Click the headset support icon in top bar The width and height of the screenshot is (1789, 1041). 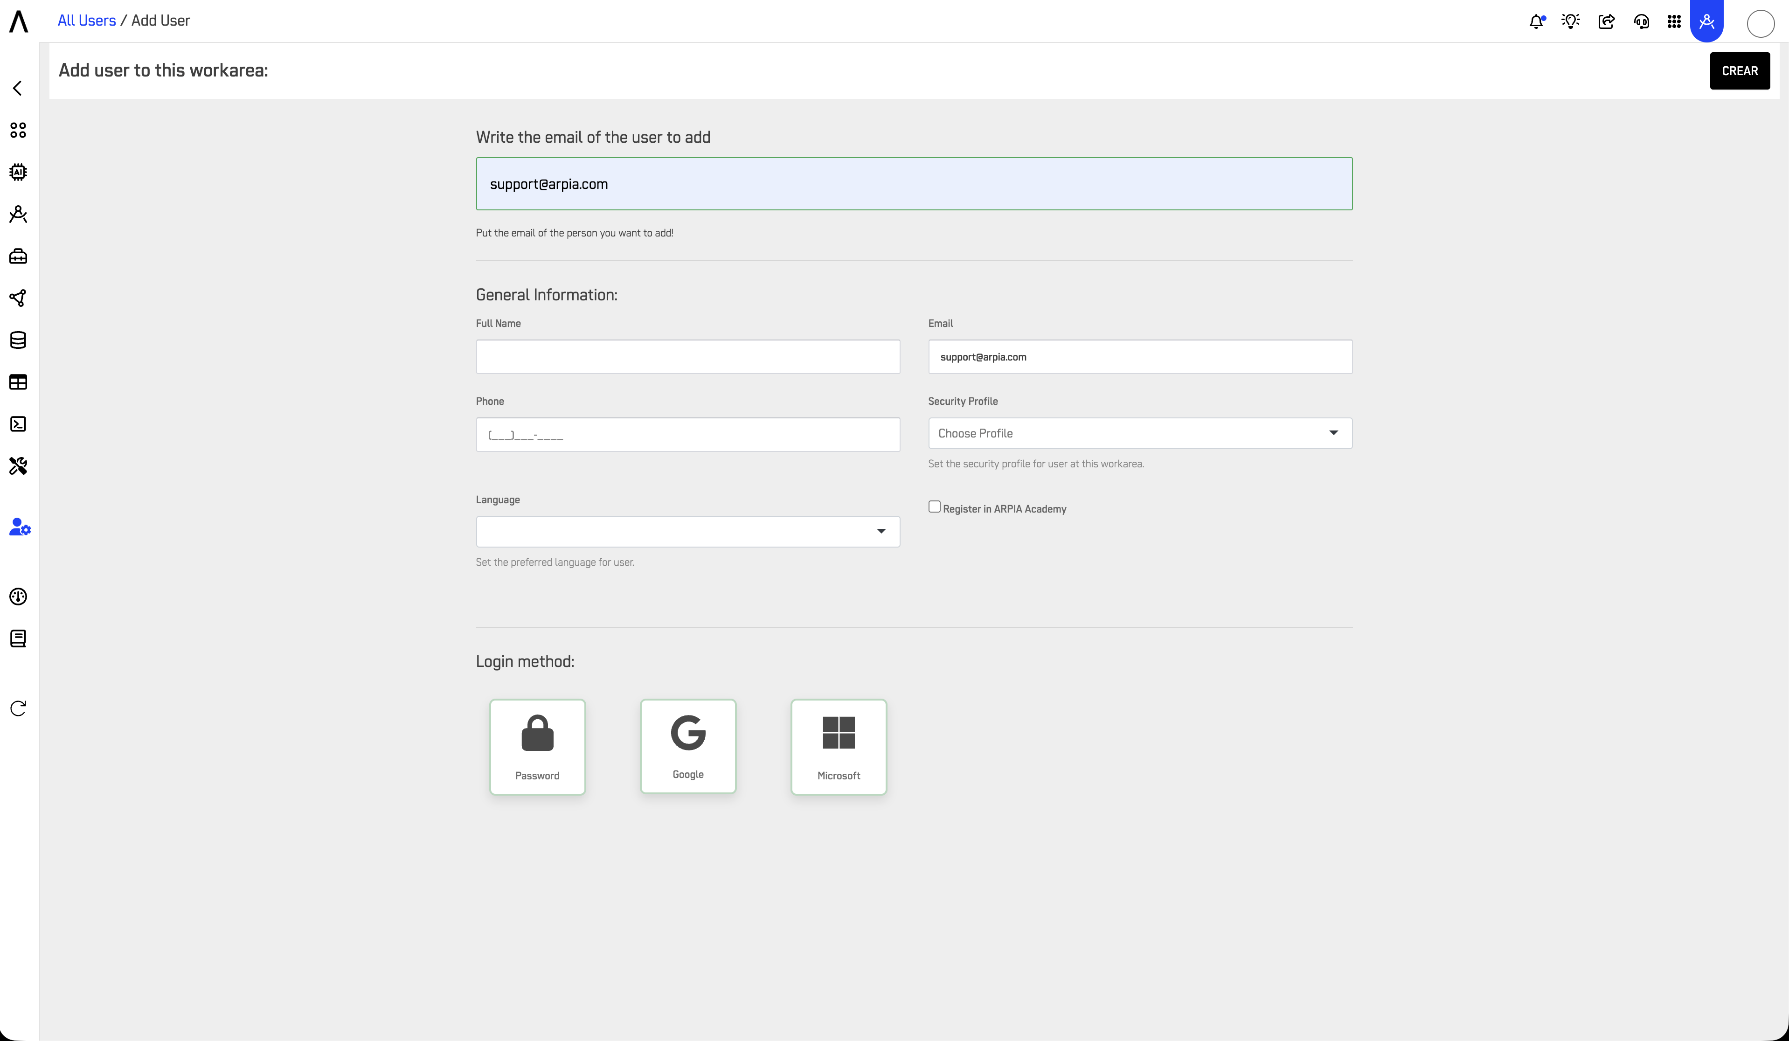click(1641, 22)
